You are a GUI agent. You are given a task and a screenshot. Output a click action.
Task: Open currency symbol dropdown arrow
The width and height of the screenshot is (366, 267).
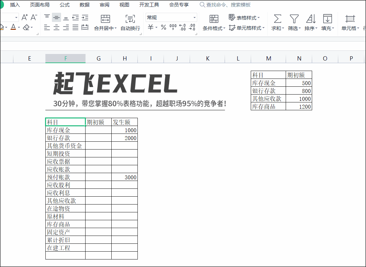156,27
